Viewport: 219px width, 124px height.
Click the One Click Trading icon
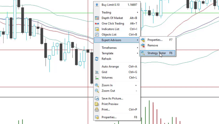97,23
